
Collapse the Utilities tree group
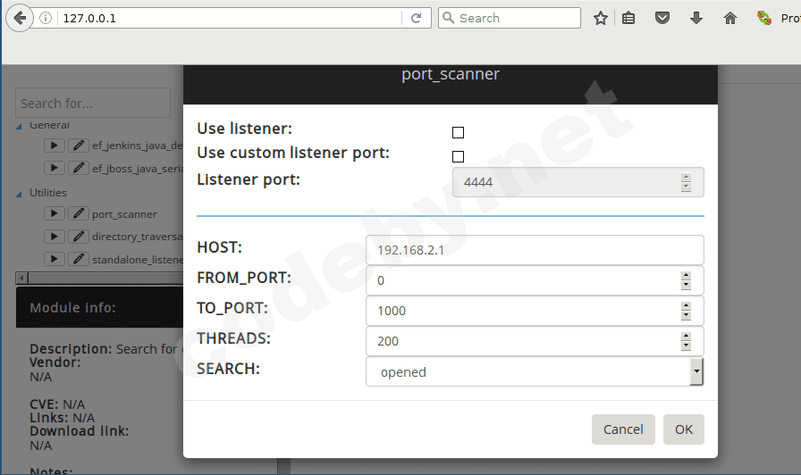point(21,193)
